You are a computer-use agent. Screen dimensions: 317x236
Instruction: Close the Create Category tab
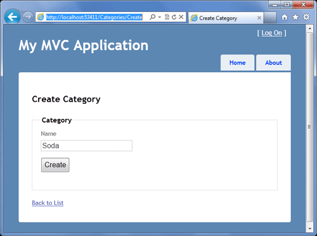(259, 18)
